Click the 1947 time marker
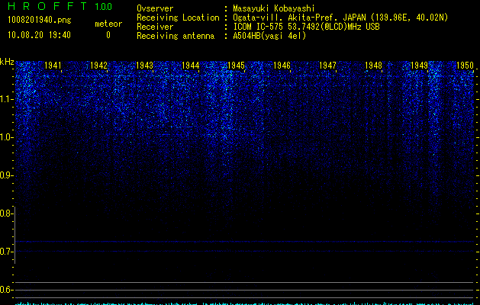 pyautogui.click(x=327, y=66)
